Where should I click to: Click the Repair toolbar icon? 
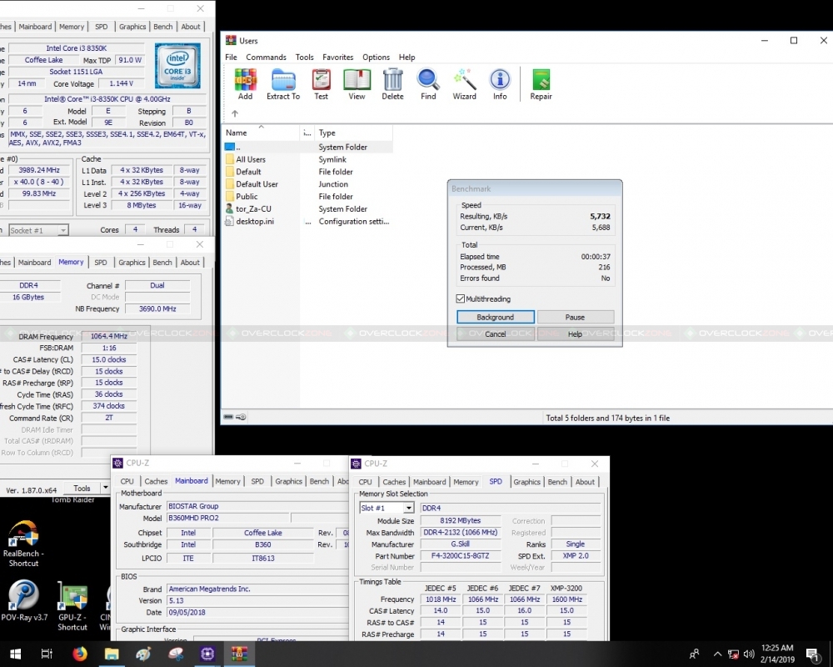pos(541,84)
